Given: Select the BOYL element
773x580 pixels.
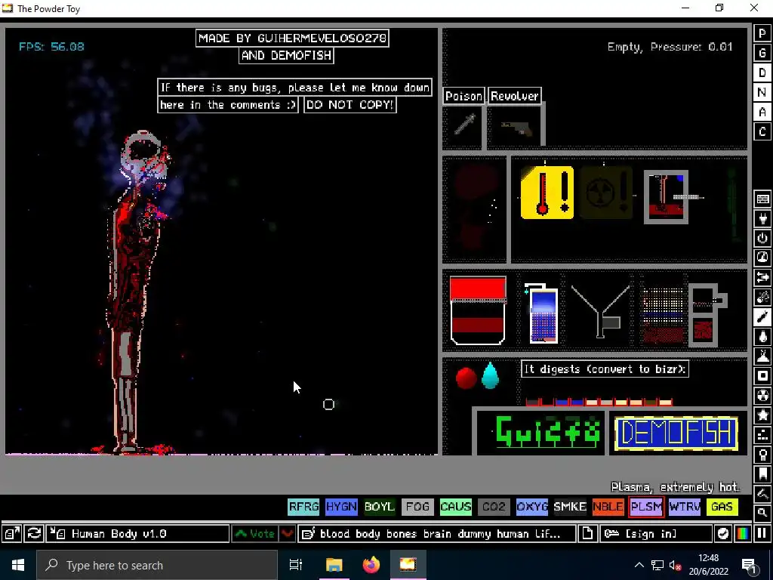Looking at the screenshot, I should coord(380,507).
